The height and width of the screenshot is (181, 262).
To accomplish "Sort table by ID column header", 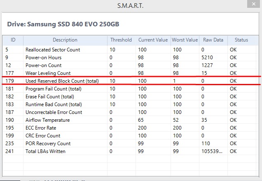I will click(13, 40).
